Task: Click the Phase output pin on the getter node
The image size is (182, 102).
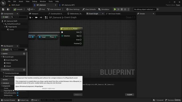Action: 55,37
